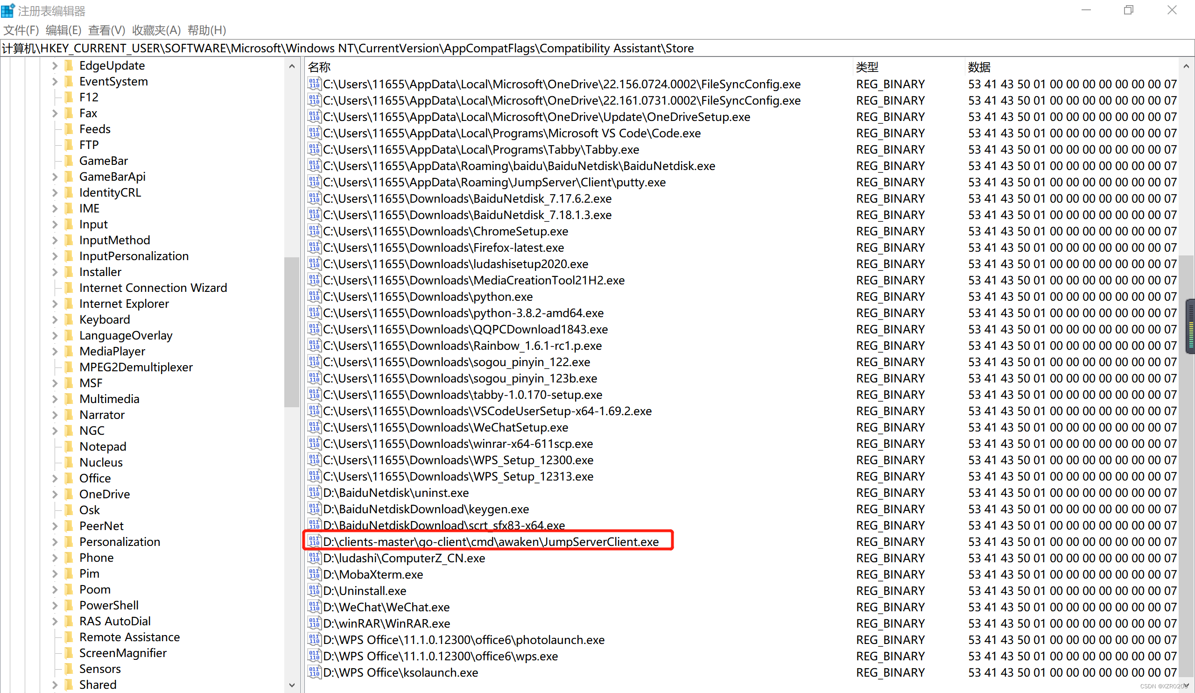Image resolution: width=1195 pixels, height=693 pixels.
Task: Select the MediaCreationTool21H2.exe value
Action: click(x=474, y=280)
